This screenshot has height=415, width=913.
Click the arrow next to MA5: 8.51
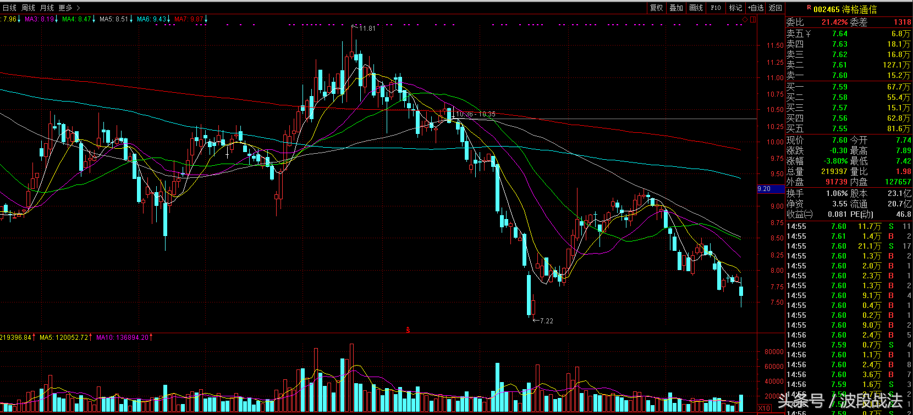click(x=131, y=19)
